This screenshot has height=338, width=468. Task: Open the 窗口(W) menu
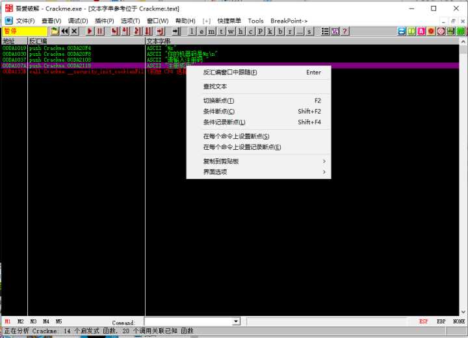[157, 21]
